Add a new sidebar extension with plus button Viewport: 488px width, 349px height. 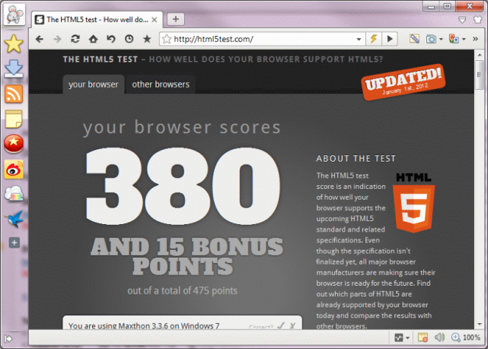14,244
